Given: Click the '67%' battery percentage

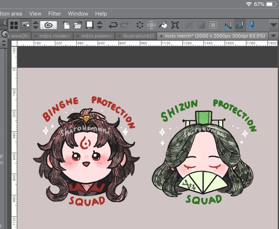Looking at the screenshot, I should [x=259, y=4].
